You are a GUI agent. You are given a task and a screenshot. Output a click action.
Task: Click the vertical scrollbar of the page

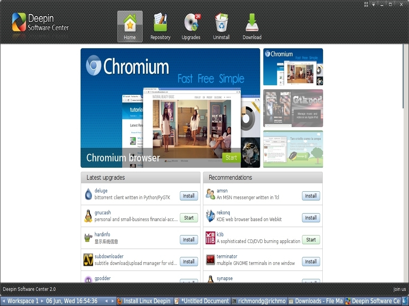pyautogui.click(x=404, y=76)
